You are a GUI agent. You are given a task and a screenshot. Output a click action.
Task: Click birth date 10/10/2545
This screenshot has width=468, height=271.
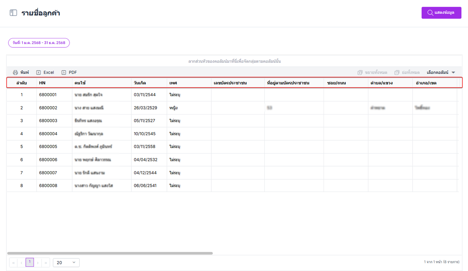click(144, 134)
